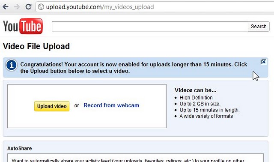Open the Record from webcam link
The image size is (274, 162).
[111, 105]
